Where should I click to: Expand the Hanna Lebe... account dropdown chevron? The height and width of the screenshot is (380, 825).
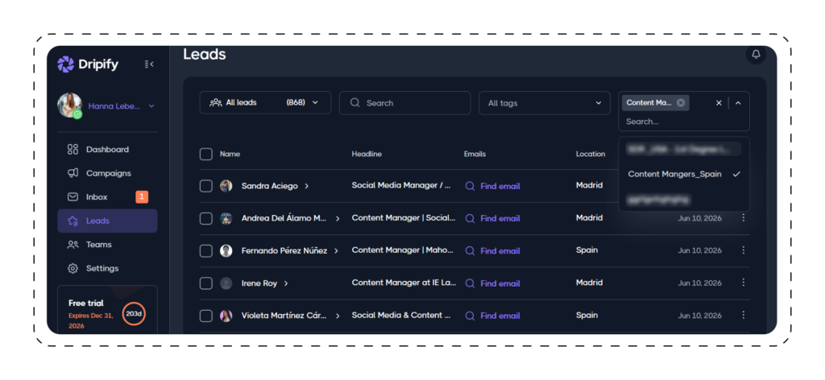[151, 106]
